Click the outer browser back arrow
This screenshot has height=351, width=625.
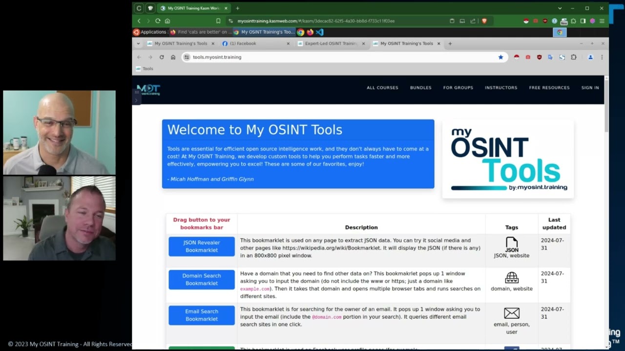(139, 21)
